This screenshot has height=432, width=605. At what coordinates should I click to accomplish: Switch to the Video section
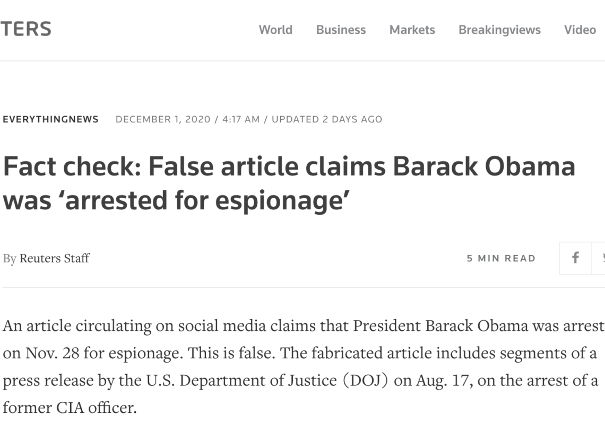tap(580, 30)
